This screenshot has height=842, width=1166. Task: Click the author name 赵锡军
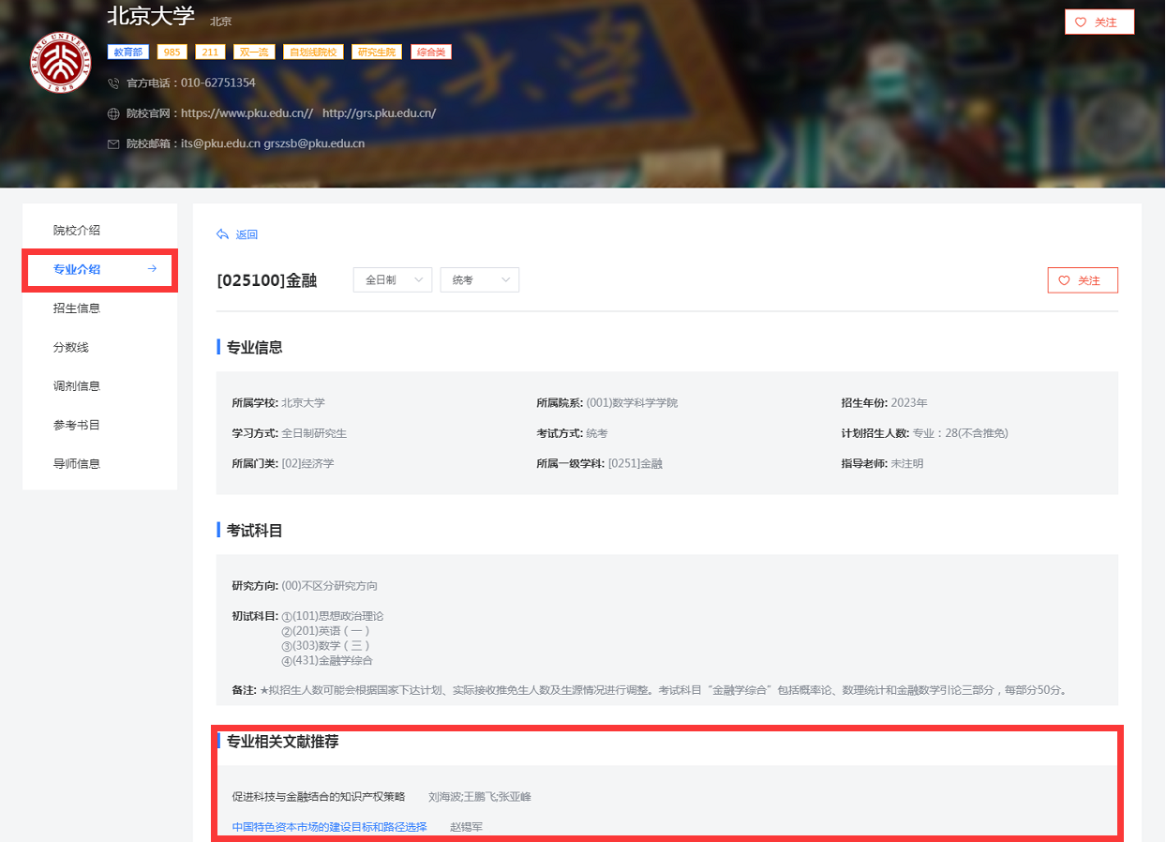point(467,827)
